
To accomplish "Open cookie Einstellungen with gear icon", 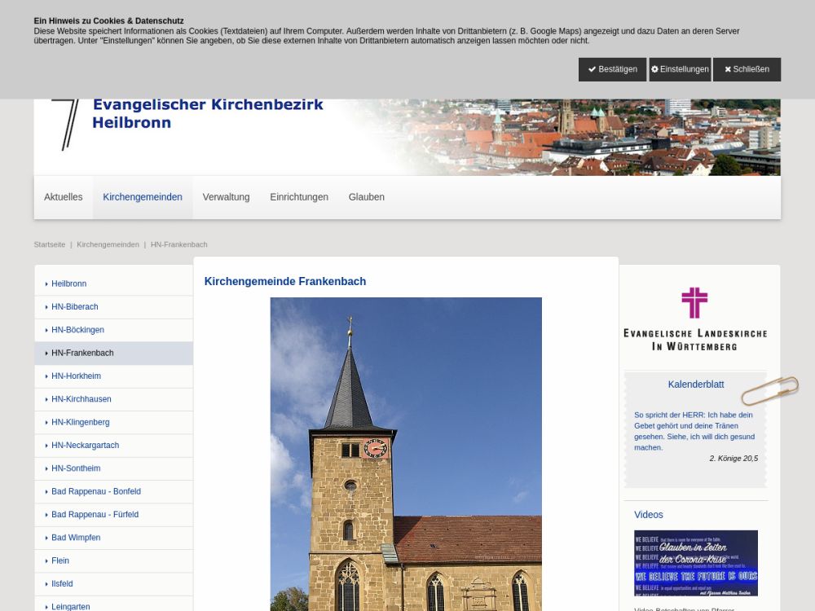I will (680, 69).
